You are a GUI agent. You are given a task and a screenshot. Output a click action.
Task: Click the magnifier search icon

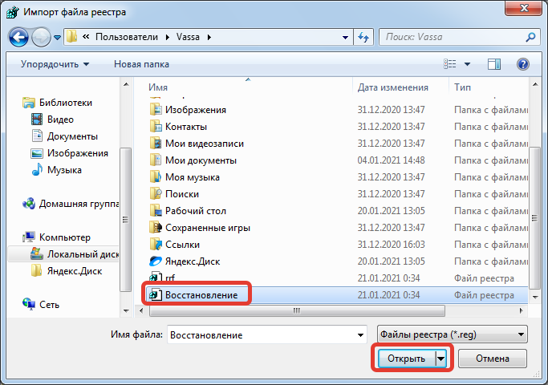click(x=530, y=37)
